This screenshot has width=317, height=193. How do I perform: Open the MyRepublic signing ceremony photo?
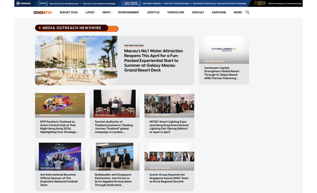tap(115, 157)
